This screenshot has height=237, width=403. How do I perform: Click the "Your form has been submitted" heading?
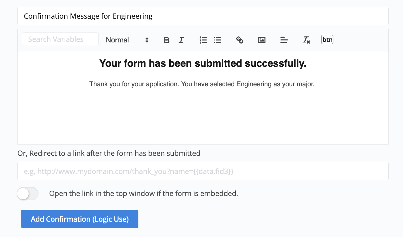click(x=203, y=63)
